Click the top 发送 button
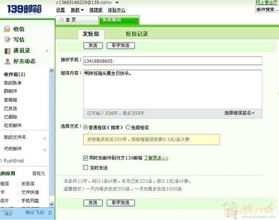This screenshot has height=220, width=279. [x=93, y=45]
